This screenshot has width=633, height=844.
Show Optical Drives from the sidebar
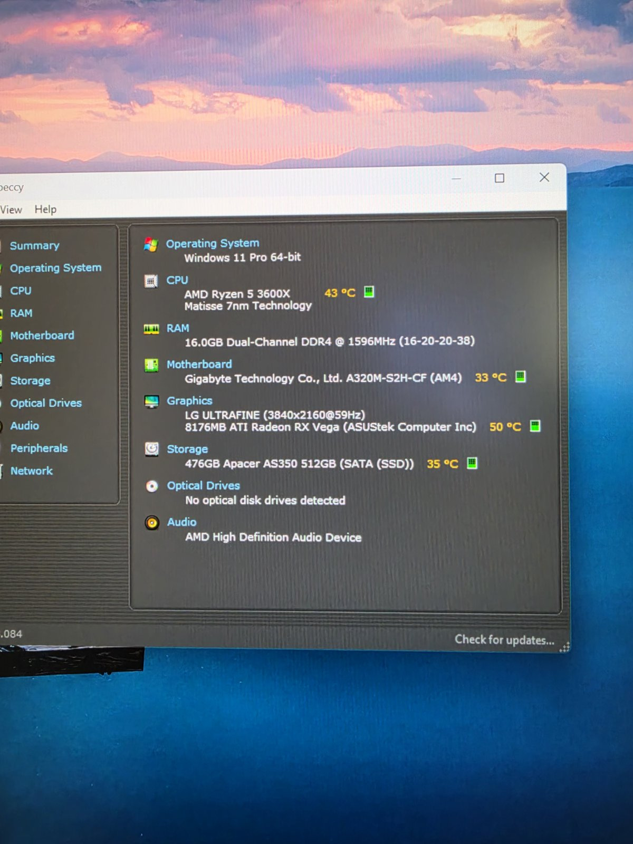click(46, 403)
